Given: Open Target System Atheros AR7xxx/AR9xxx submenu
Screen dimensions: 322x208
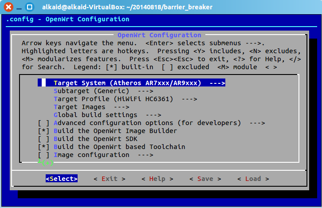Looking at the screenshot, I should point(131,83).
